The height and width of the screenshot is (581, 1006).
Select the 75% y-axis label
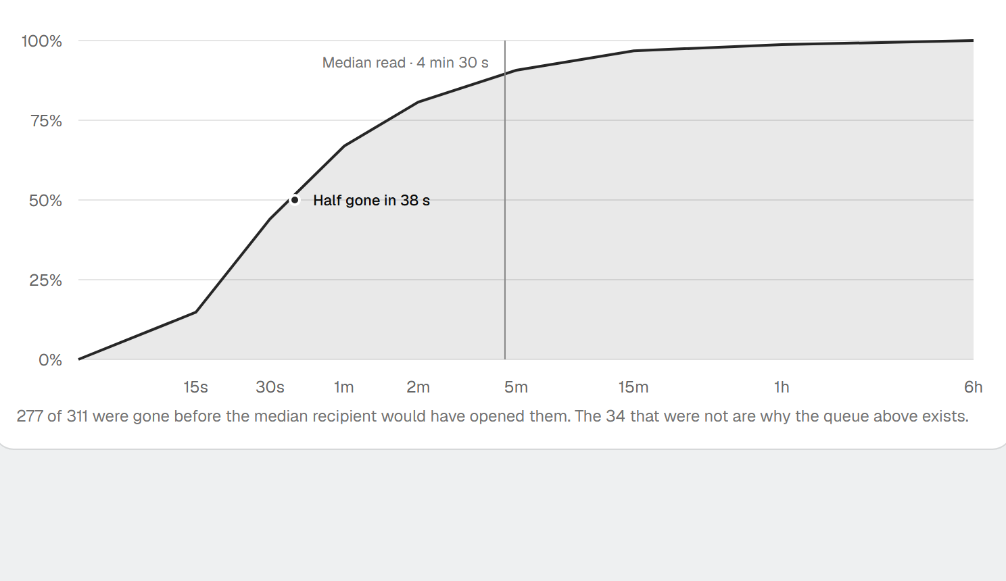point(46,121)
